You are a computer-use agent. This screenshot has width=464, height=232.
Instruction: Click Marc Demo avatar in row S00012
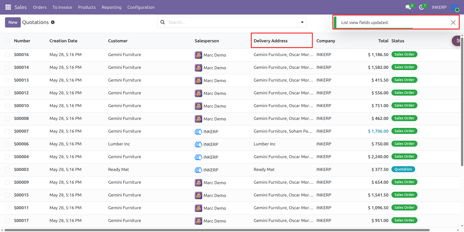click(198, 93)
